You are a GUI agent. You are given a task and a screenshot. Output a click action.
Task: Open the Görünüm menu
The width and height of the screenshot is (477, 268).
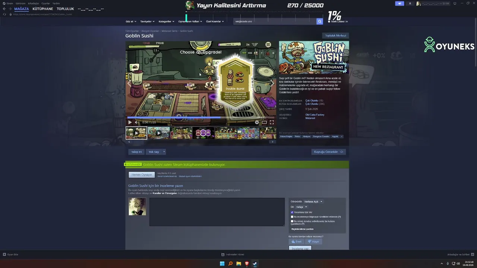20,3
